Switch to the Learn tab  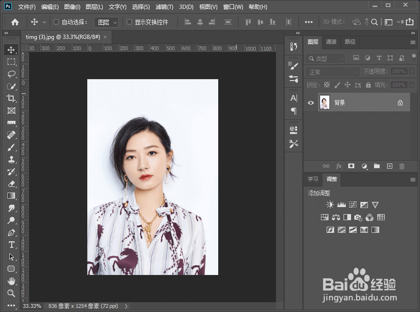pos(313,179)
